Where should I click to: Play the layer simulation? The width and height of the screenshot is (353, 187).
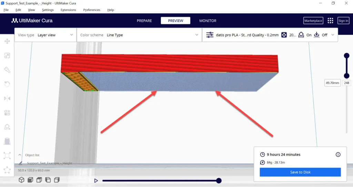pos(96,180)
